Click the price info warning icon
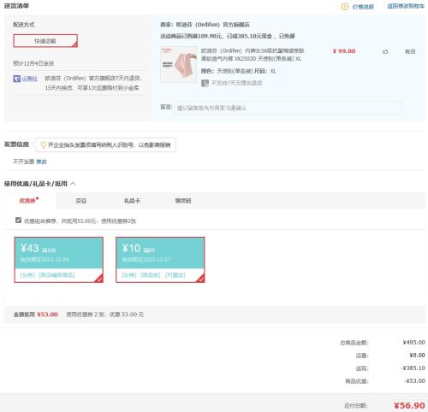 (345, 7)
